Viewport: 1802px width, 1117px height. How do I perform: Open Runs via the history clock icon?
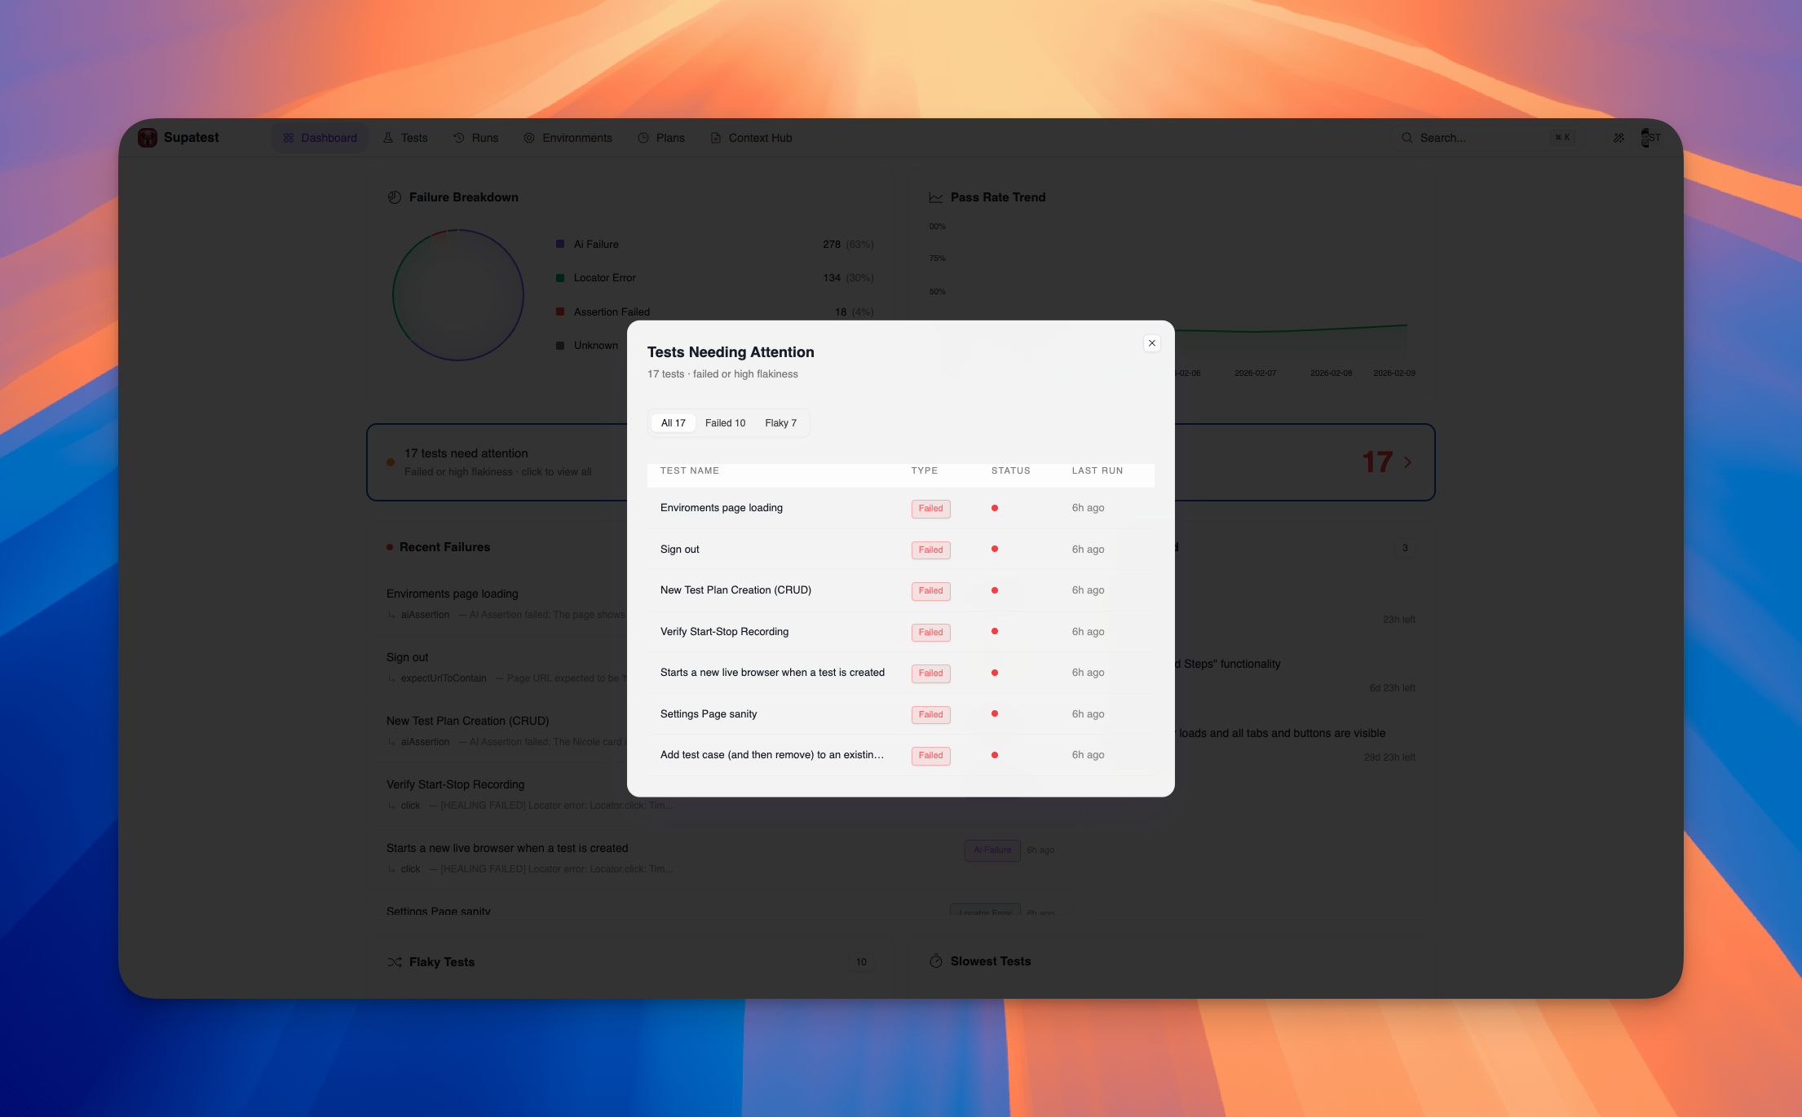click(459, 137)
